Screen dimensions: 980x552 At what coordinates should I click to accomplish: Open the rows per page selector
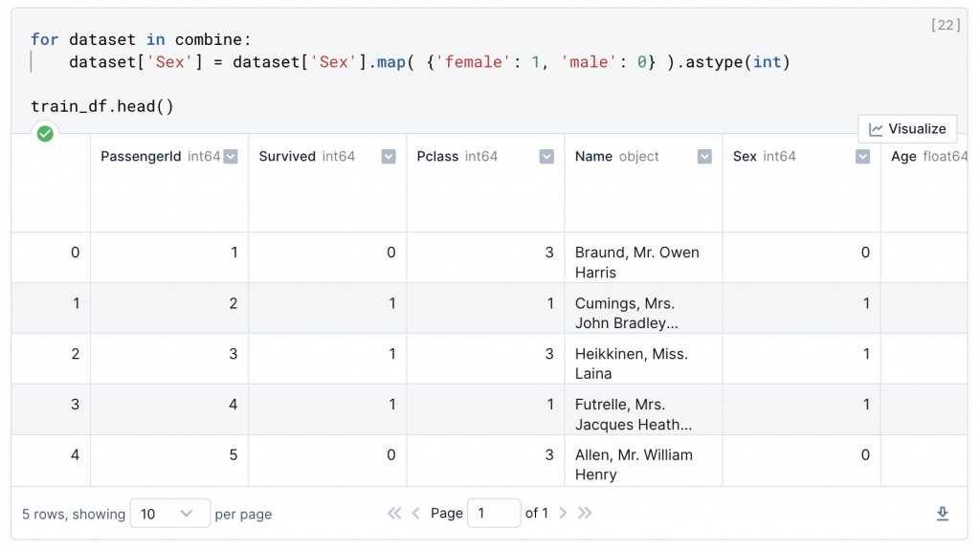click(x=169, y=514)
